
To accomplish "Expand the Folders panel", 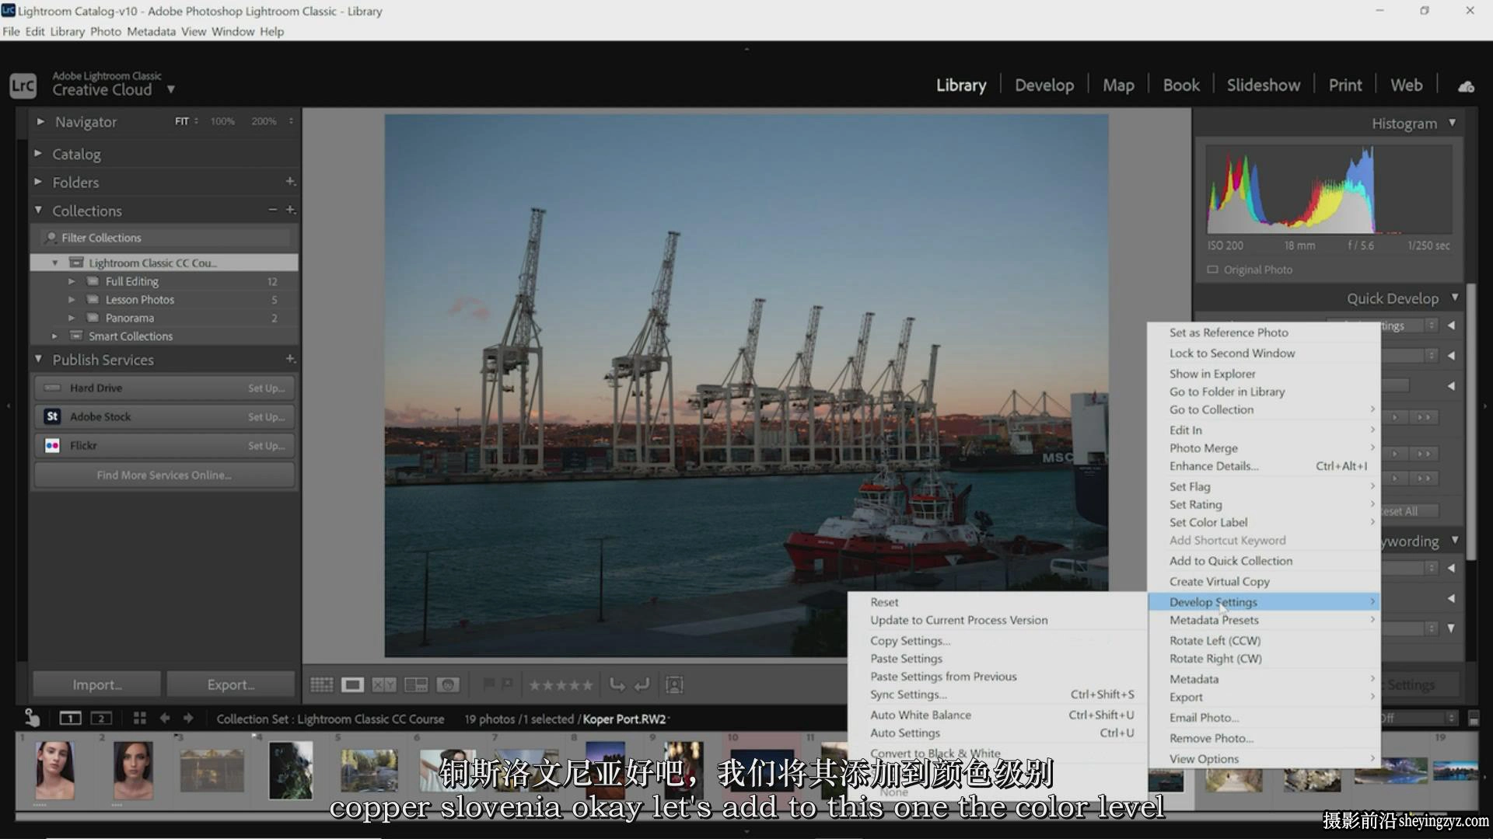I will coord(38,181).
